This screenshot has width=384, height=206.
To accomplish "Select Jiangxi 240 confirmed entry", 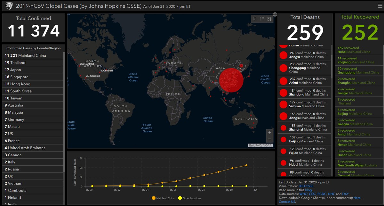I will (304, 55).
